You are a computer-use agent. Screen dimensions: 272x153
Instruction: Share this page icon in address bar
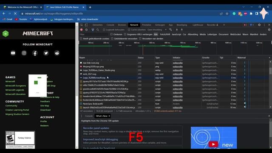(x=221, y=14)
